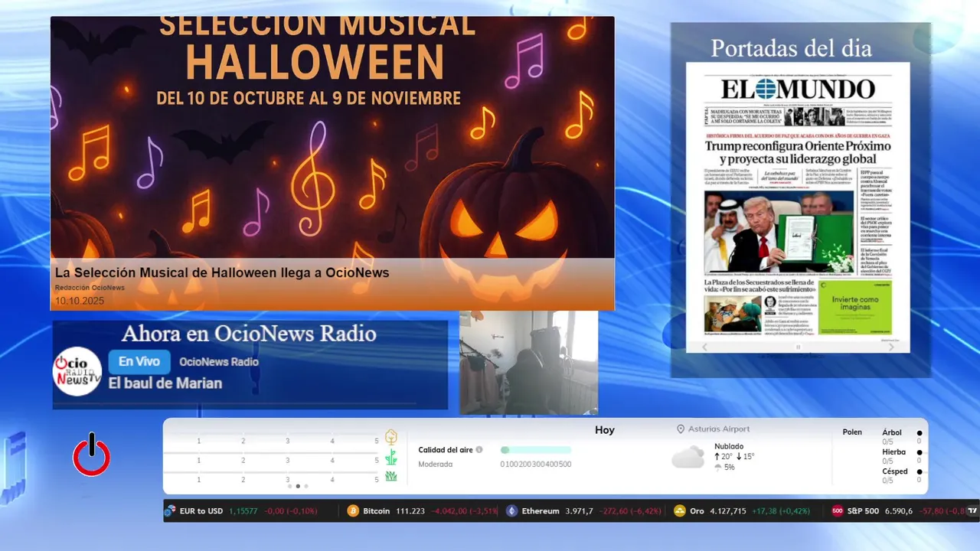Select the Oro ticker label
This screenshot has width=980, height=551.
point(697,510)
